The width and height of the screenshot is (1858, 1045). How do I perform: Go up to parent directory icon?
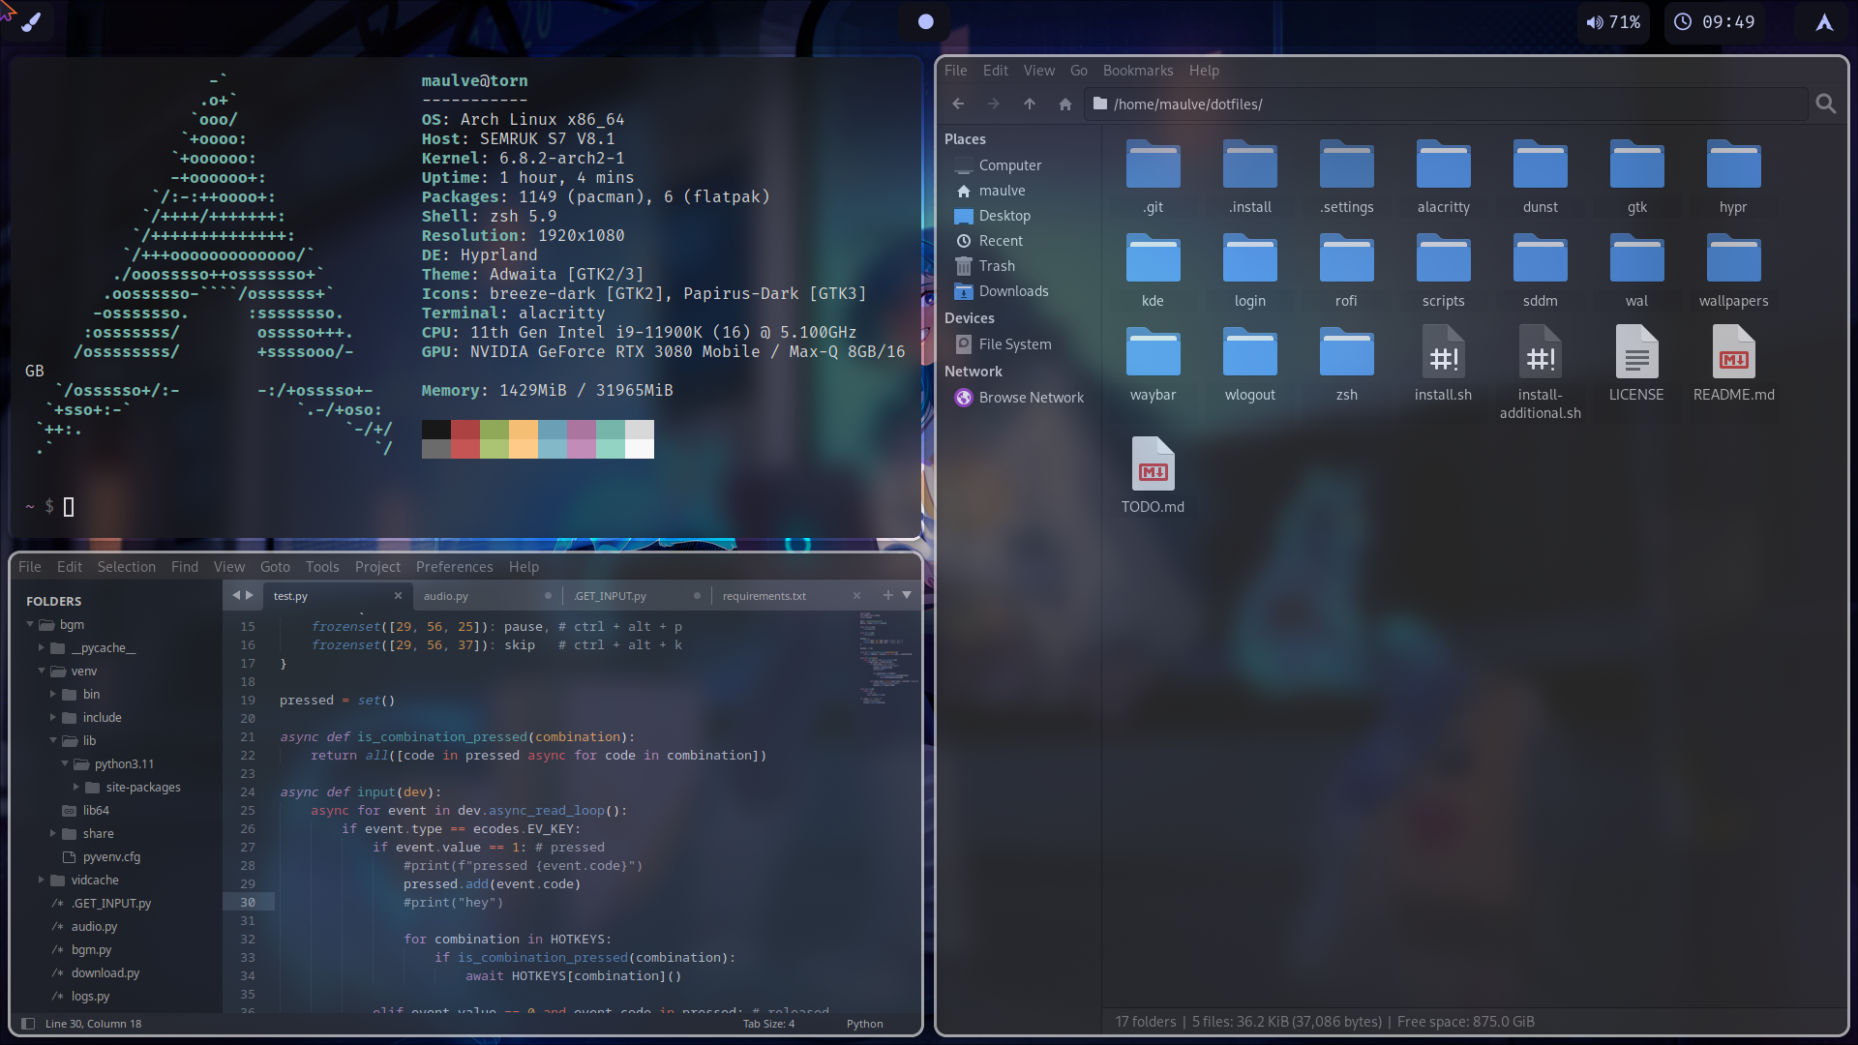[1029, 104]
